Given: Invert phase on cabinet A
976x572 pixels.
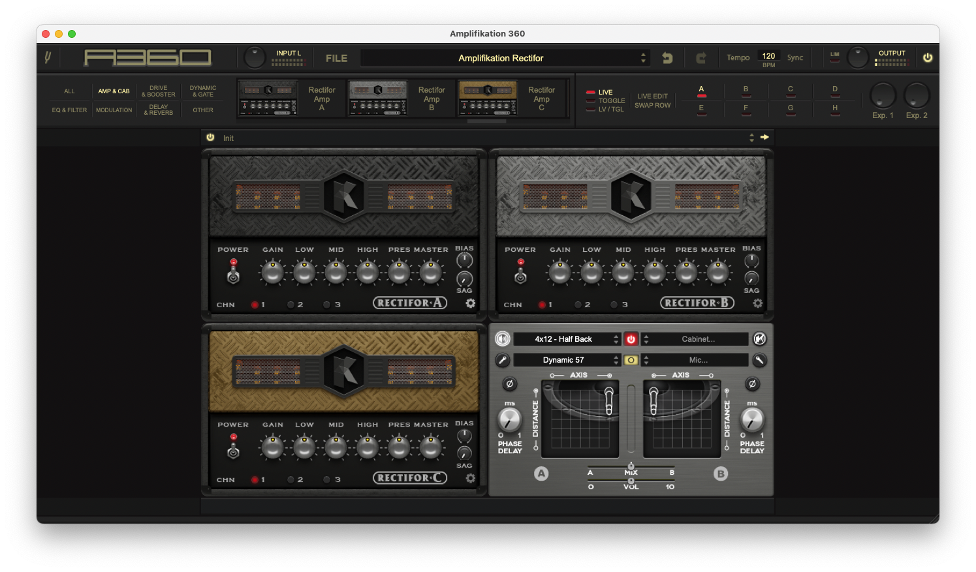Looking at the screenshot, I should point(510,384).
